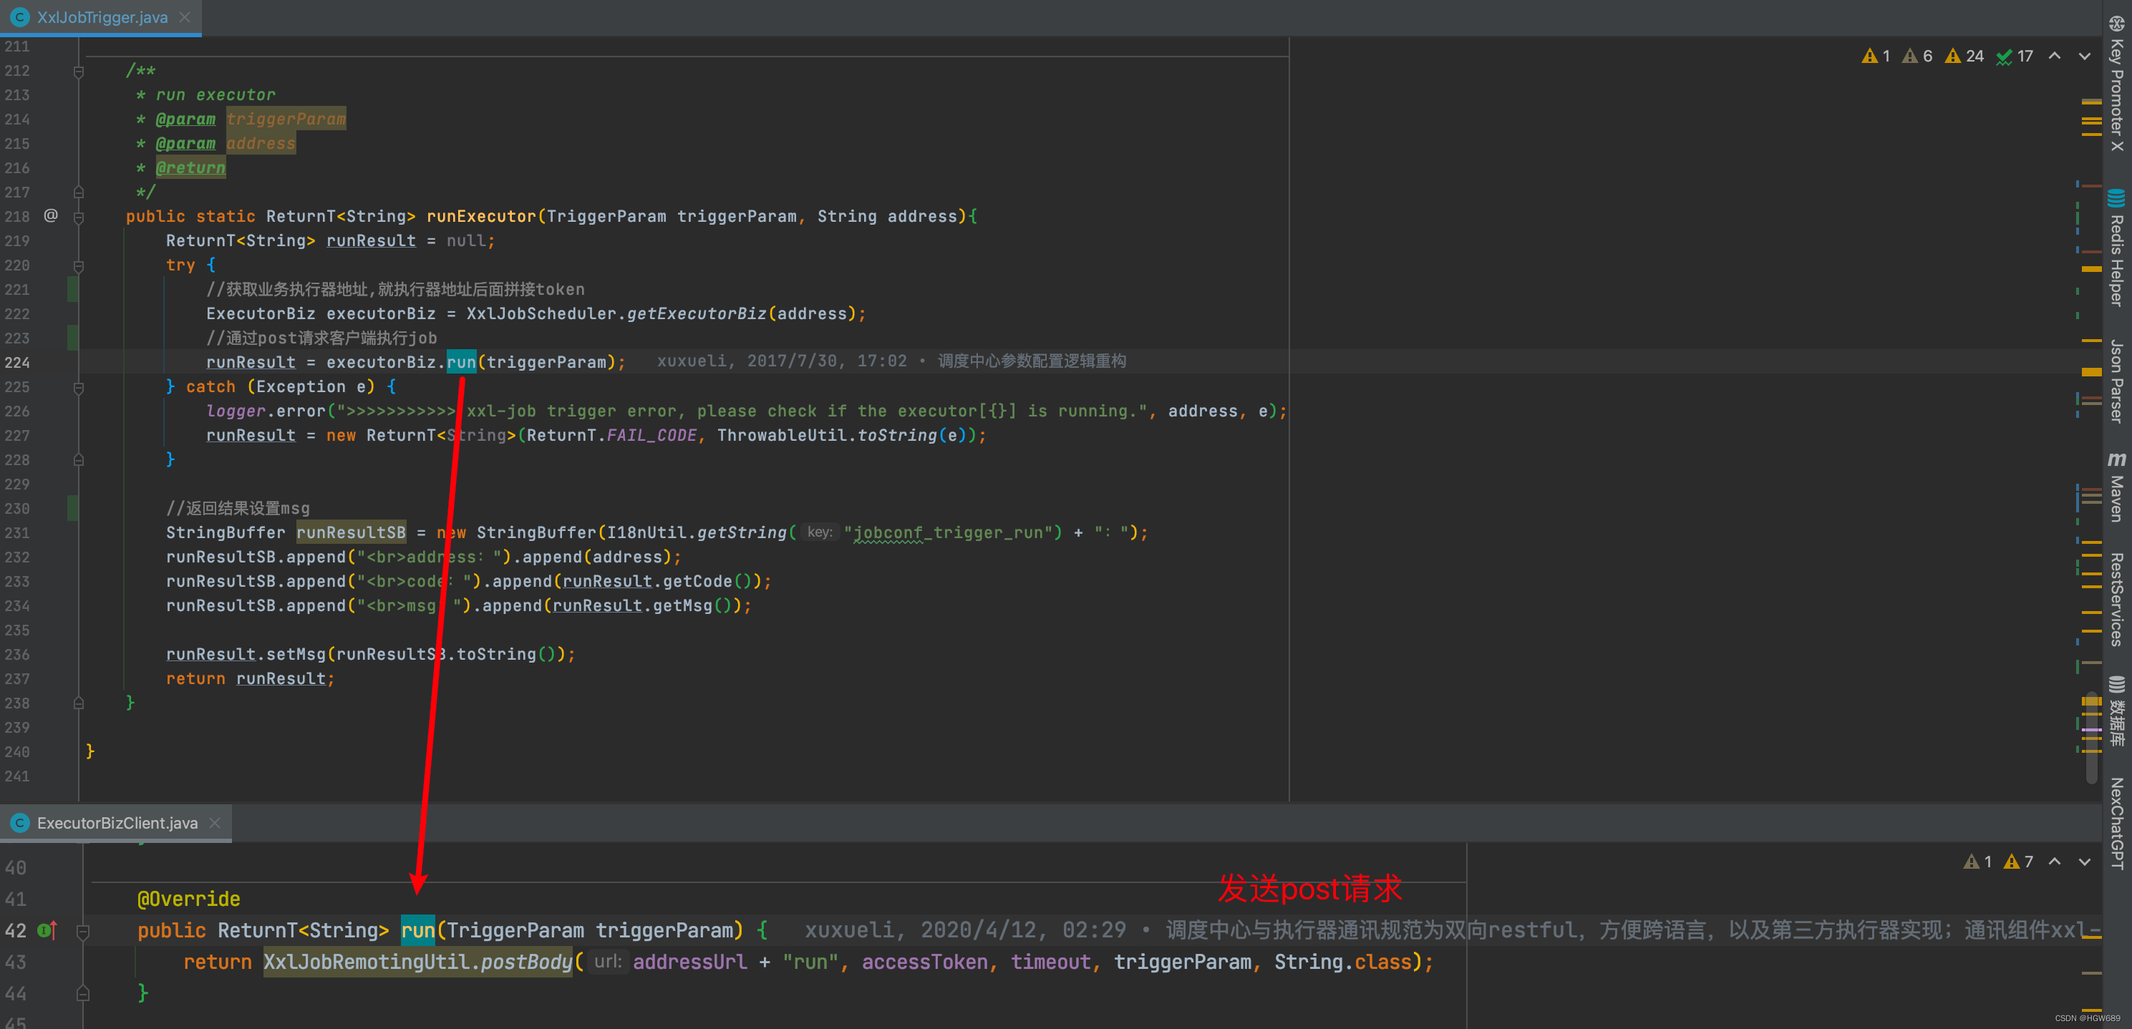Click the fold end marker at line 228
The image size is (2132, 1029).
[x=79, y=460]
